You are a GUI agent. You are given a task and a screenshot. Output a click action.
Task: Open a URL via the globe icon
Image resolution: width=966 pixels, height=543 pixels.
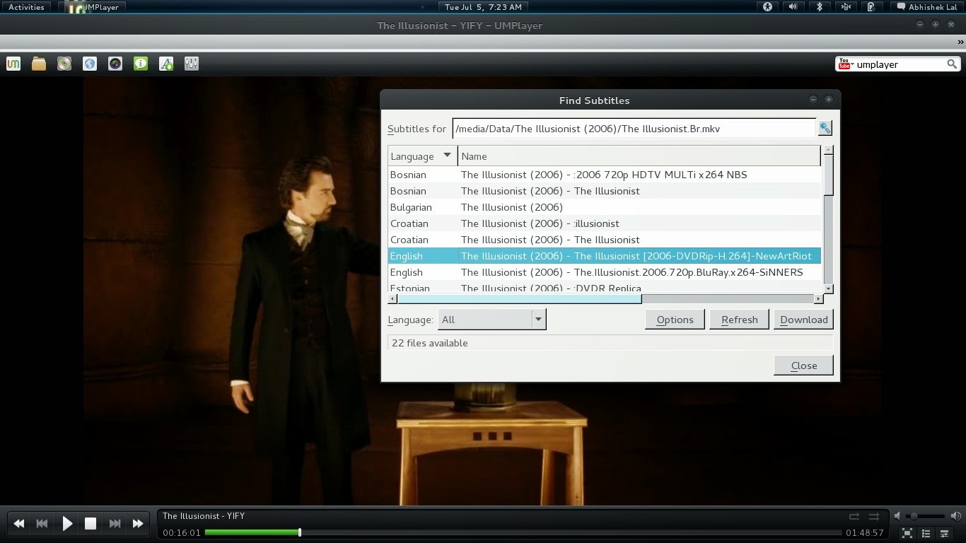coord(90,64)
